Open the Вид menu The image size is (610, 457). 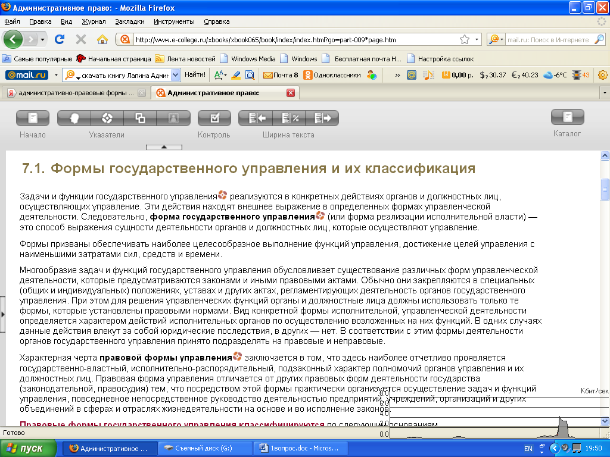tap(67, 21)
